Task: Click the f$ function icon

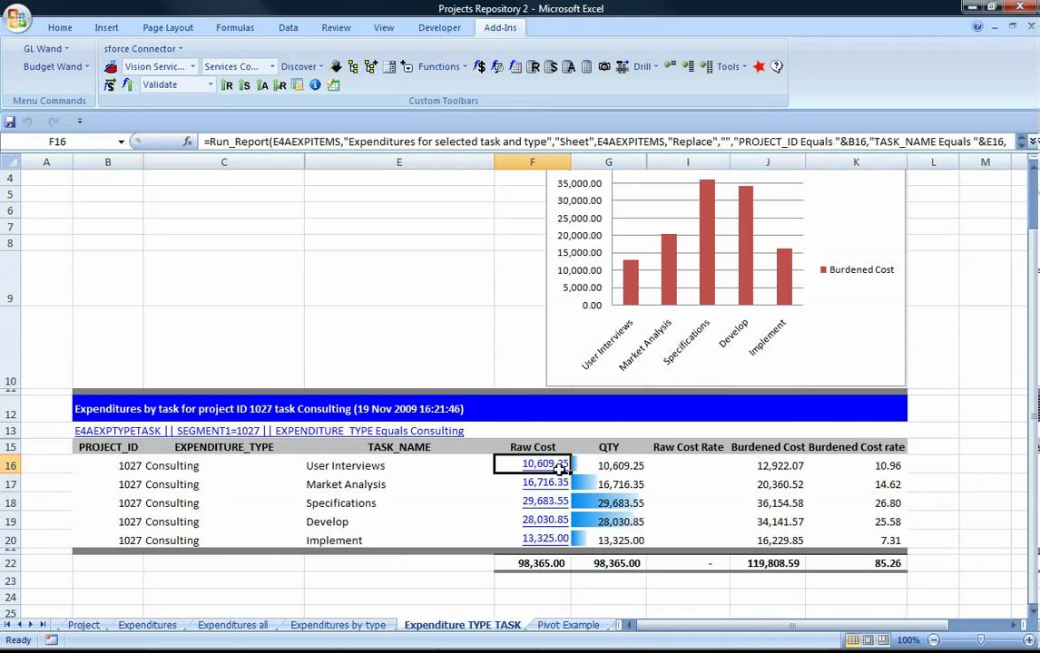Action: (479, 66)
